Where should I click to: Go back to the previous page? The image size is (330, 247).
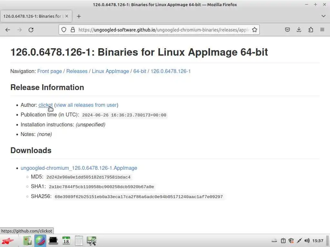click(x=8, y=30)
